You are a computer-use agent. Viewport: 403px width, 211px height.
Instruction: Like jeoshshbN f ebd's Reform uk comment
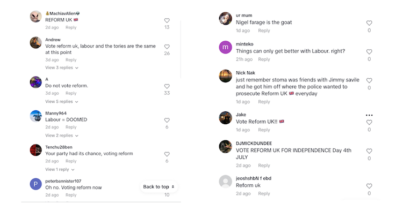369,186
